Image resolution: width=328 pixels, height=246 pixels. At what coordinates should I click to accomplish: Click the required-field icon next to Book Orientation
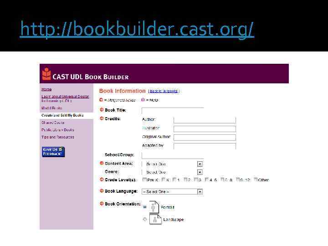point(102,204)
